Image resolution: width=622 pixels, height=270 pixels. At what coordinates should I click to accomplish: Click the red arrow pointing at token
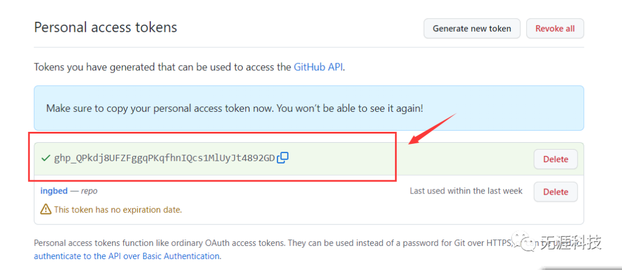433,129
